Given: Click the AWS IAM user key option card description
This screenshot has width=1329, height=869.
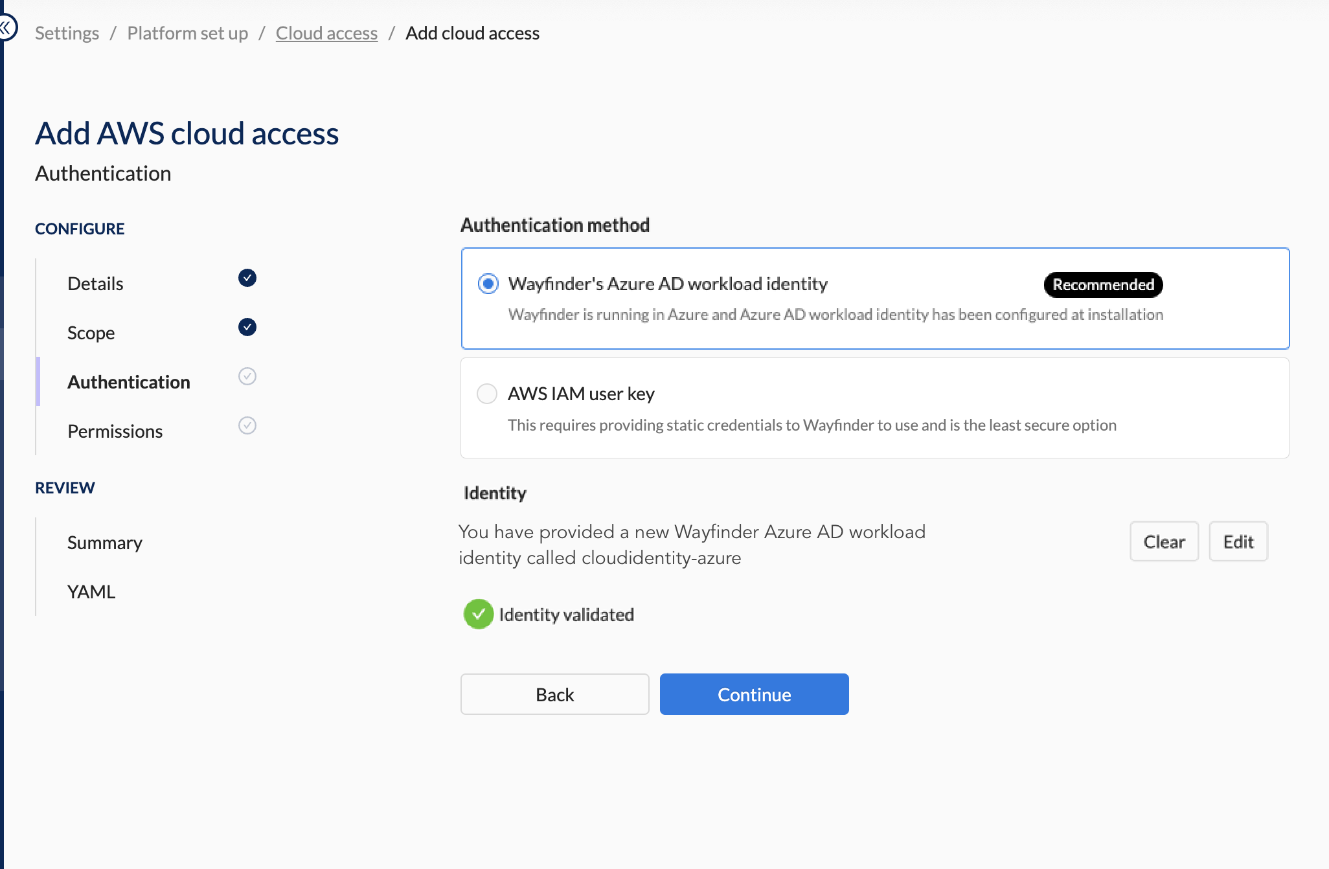Looking at the screenshot, I should coord(812,425).
